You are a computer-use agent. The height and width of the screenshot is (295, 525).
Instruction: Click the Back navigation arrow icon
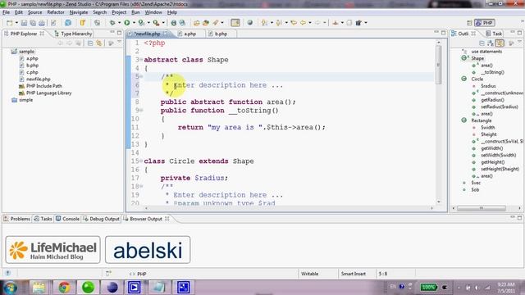303,23
